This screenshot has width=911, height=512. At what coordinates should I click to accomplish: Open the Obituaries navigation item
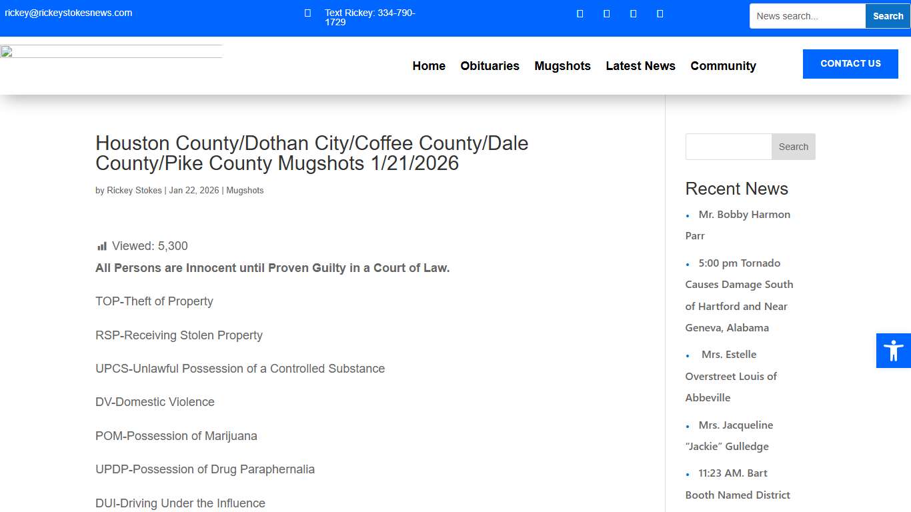coord(490,66)
